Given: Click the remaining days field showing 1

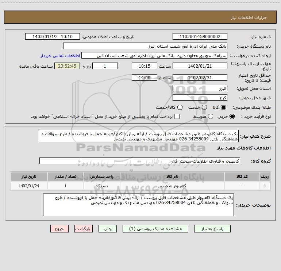Looking at the screenshot, I should point(105,66).
